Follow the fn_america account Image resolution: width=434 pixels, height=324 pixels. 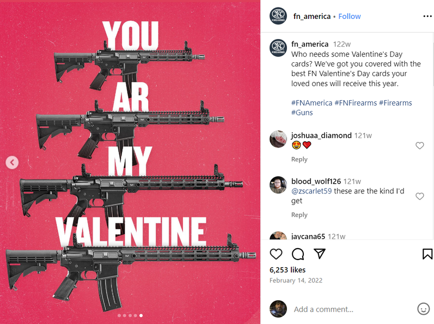click(x=349, y=16)
